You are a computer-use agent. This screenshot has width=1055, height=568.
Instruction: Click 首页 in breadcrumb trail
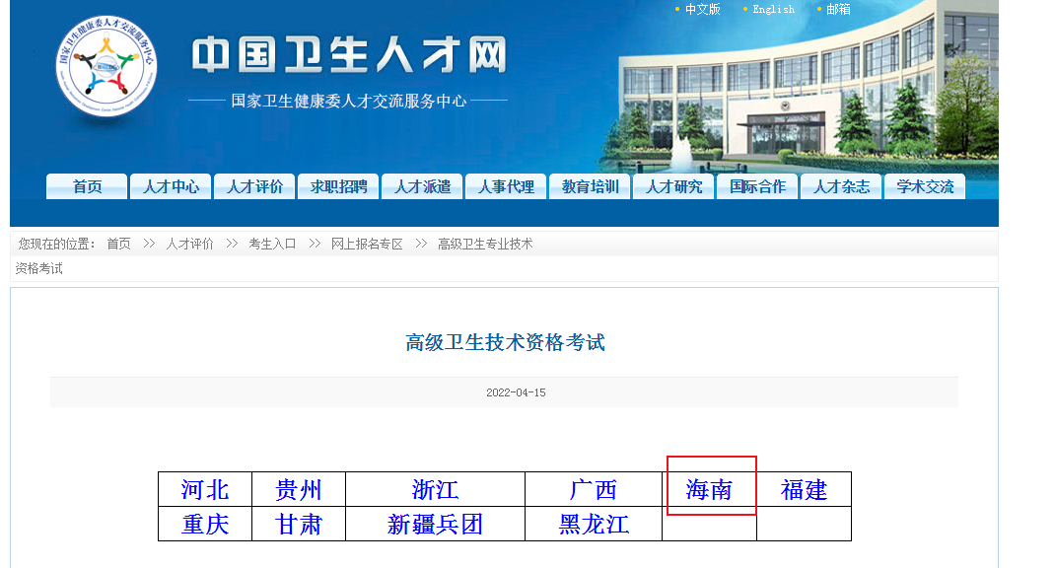click(119, 244)
